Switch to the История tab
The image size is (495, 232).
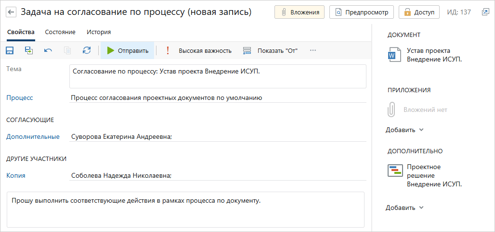99,32
